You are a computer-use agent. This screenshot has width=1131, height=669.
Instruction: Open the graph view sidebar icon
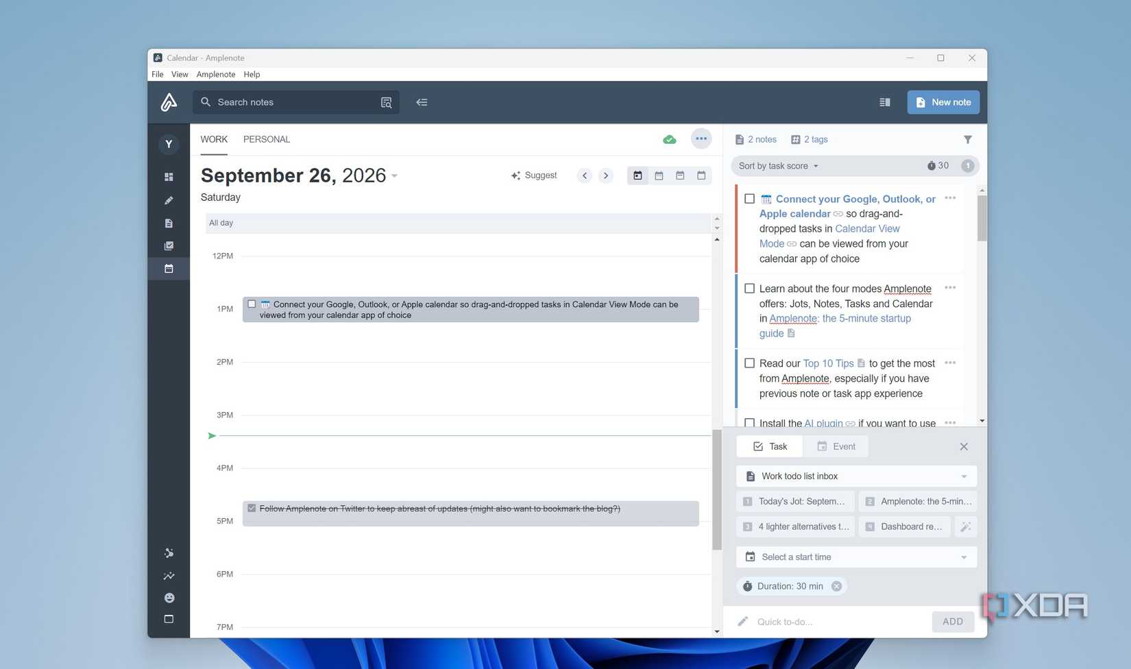169,553
